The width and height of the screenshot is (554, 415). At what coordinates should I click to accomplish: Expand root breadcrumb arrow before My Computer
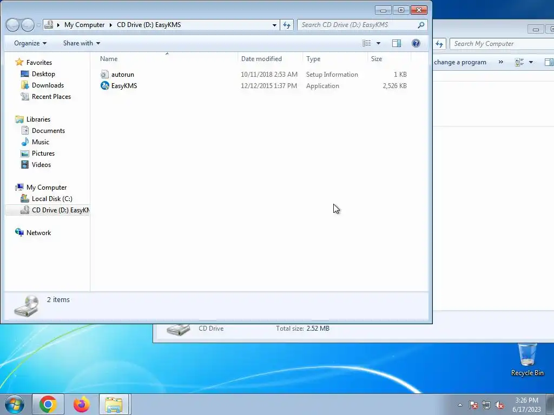click(x=58, y=25)
